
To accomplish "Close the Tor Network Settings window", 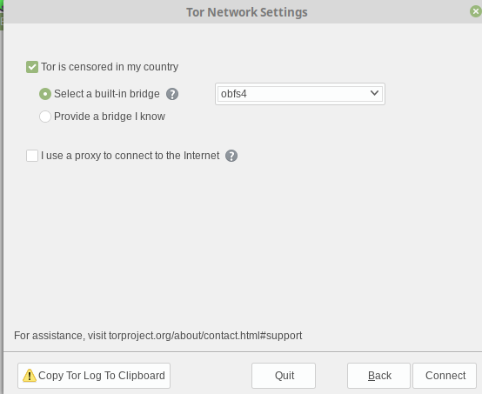I will click(476, 11).
